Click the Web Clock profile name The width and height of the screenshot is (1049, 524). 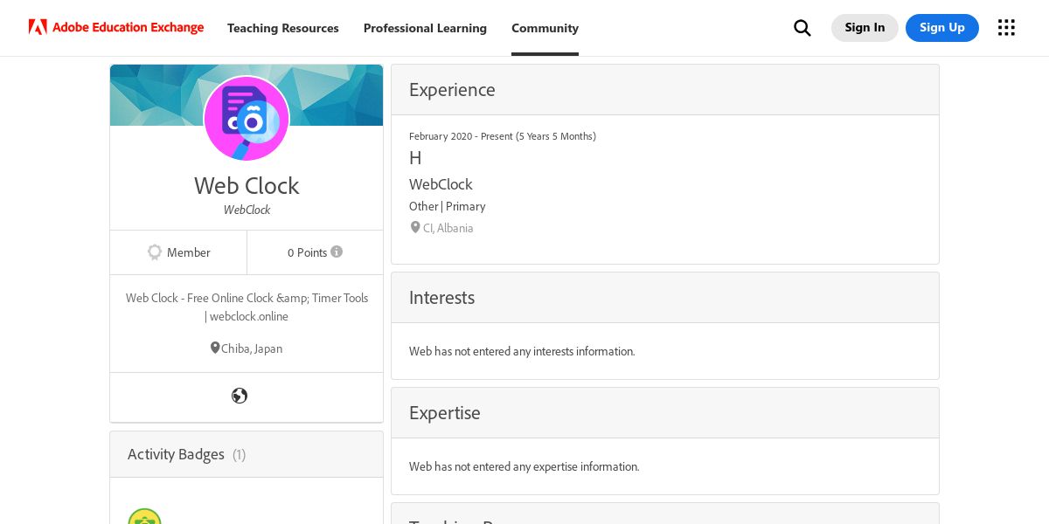(x=247, y=185)
